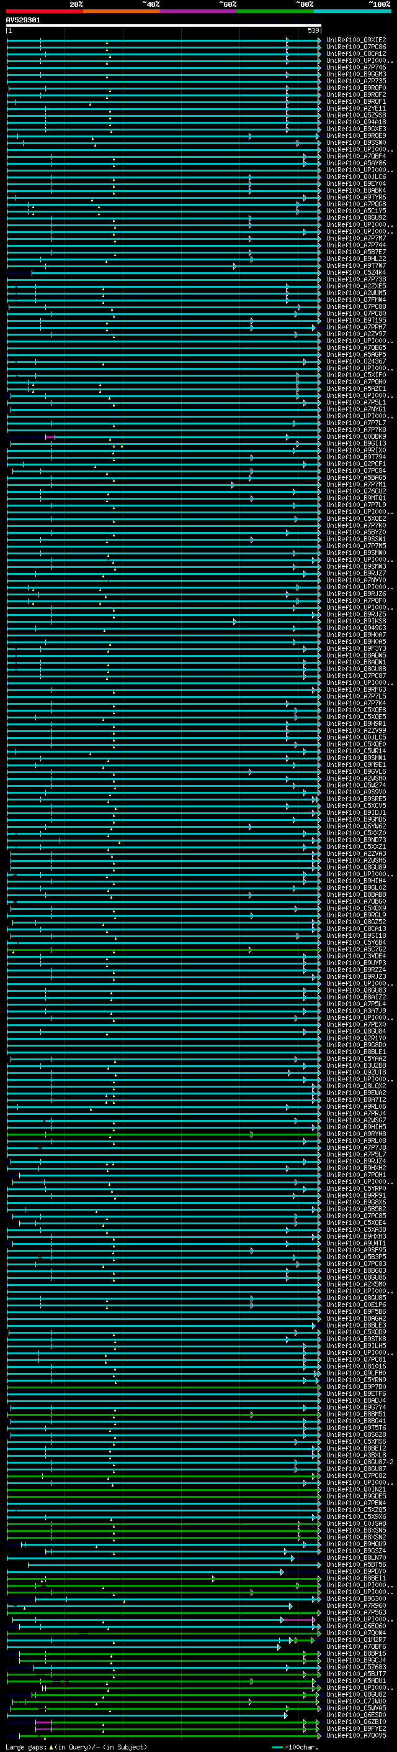The image size is (397, 1752).
Task: Choose the UniRef100_A5B7E7 entry
Action: click(x=356, y=252)
